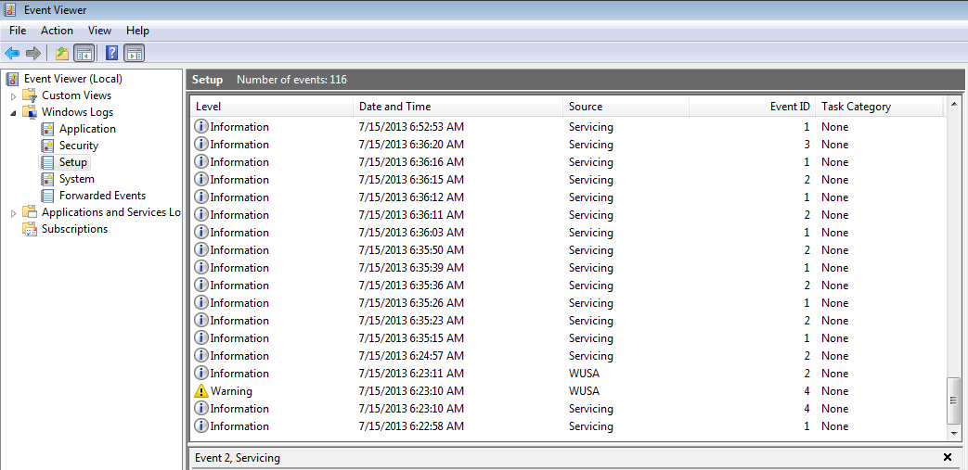Click the scroll up arrow of events list
The width and height of the screenshot is (968, 470).
[x=954, y=104]
